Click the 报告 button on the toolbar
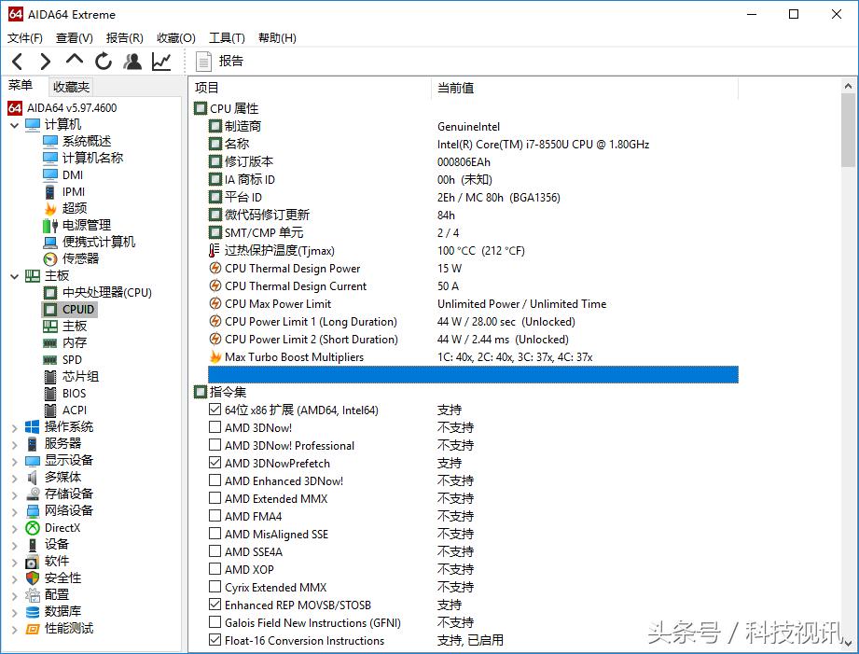The width and height of the screenshot is (859, 654). 220,60
